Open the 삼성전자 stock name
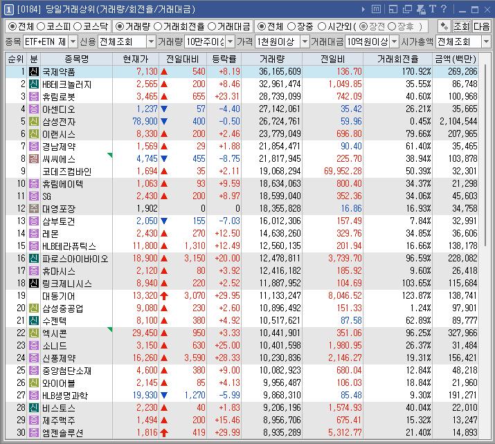This screenshot has width=495, height=444. coord(59,122)
